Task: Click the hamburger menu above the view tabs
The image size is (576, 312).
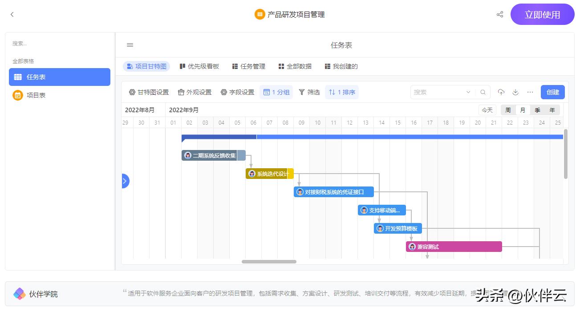Action: 130,45
